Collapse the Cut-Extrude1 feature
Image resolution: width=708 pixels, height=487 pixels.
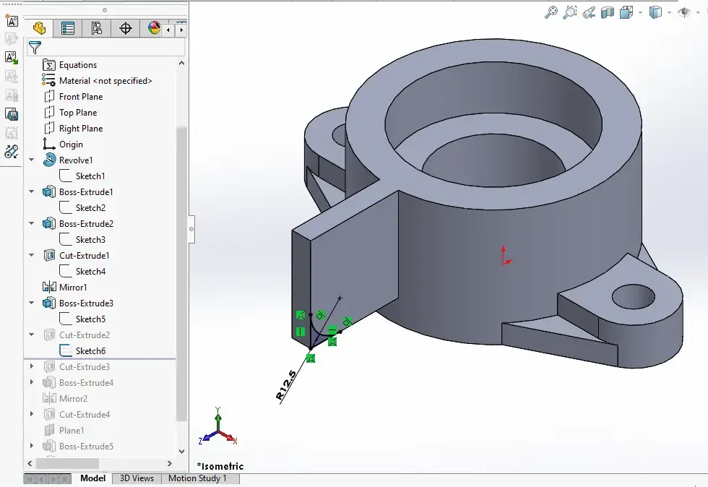pos(32,255)
